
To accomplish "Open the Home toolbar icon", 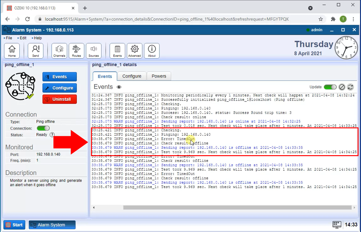I will click(x=12, y=51).
